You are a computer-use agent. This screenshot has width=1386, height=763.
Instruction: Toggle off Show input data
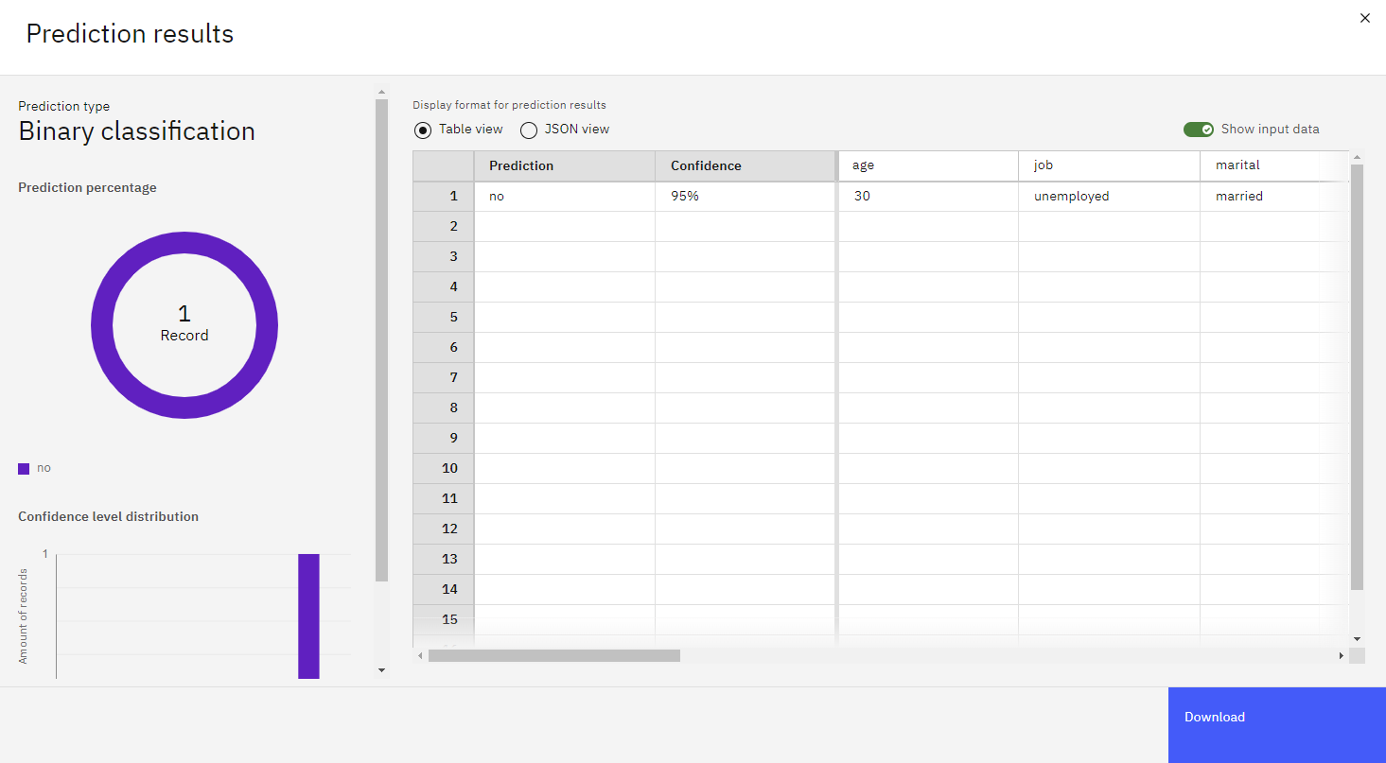[x=1199, y=130]
